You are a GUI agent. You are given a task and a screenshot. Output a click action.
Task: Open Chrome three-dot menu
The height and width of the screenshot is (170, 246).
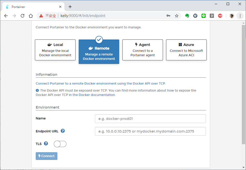click(x=240, y=16)
